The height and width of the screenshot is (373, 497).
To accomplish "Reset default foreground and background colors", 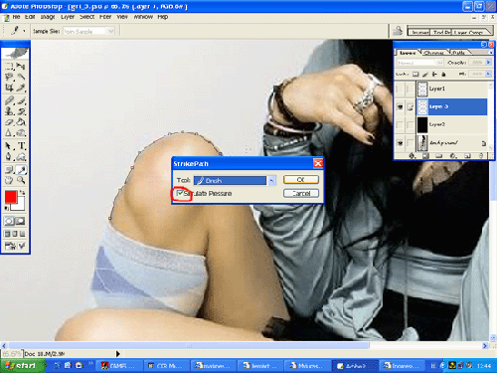I will pyautogui.click(x=6, y=208).
